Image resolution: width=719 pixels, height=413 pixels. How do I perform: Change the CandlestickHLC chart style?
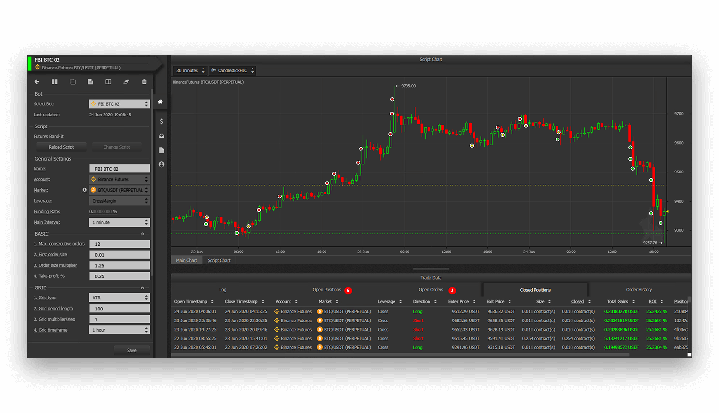click(x=232, y=70)
